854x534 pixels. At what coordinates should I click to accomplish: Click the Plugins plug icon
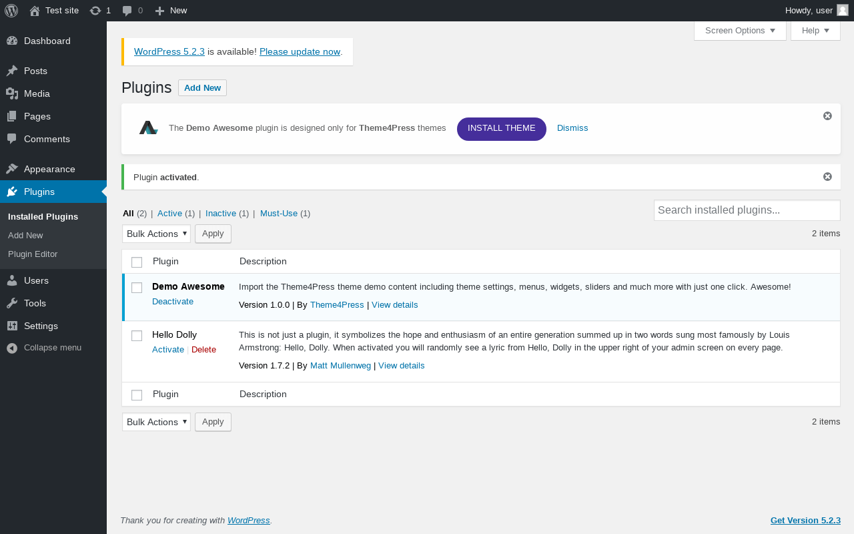coord(12,192)
